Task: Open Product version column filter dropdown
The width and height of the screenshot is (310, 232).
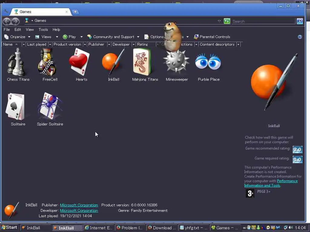Action: pos(85,44)
